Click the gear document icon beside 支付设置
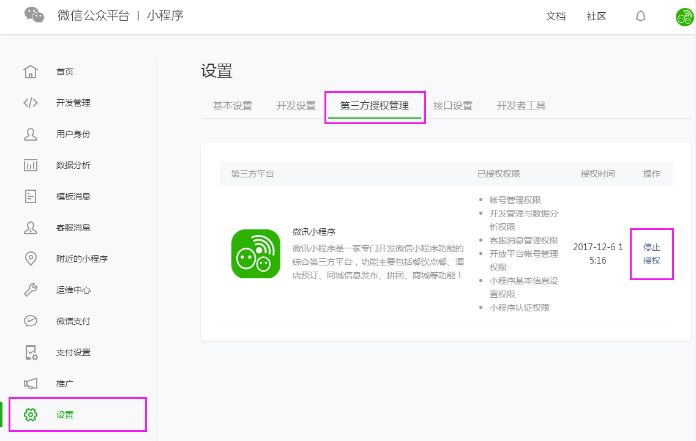The width and height of the screenshot is (696, 441). [x=31, y=352]
